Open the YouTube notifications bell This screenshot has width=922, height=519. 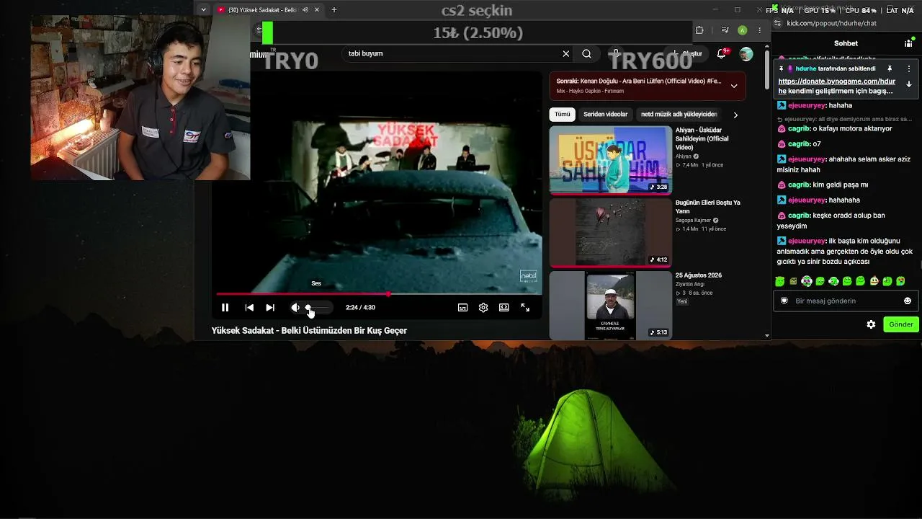(x=722, y=53)
